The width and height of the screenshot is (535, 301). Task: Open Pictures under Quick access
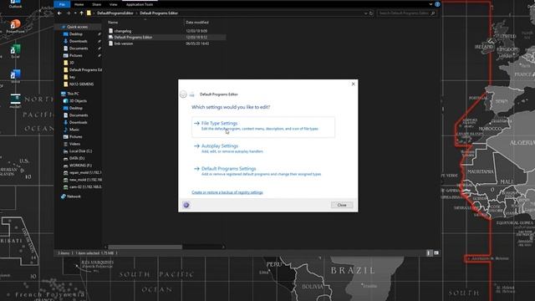coord(76,56)
